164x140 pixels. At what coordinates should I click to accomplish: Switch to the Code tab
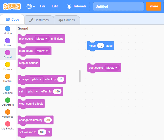pyautogui.click(x=12, y=20)
